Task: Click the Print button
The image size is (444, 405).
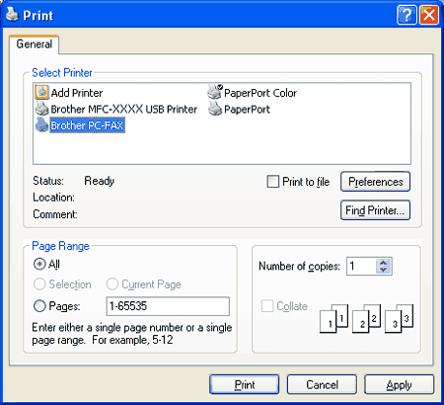Action: tap(244, 384)
